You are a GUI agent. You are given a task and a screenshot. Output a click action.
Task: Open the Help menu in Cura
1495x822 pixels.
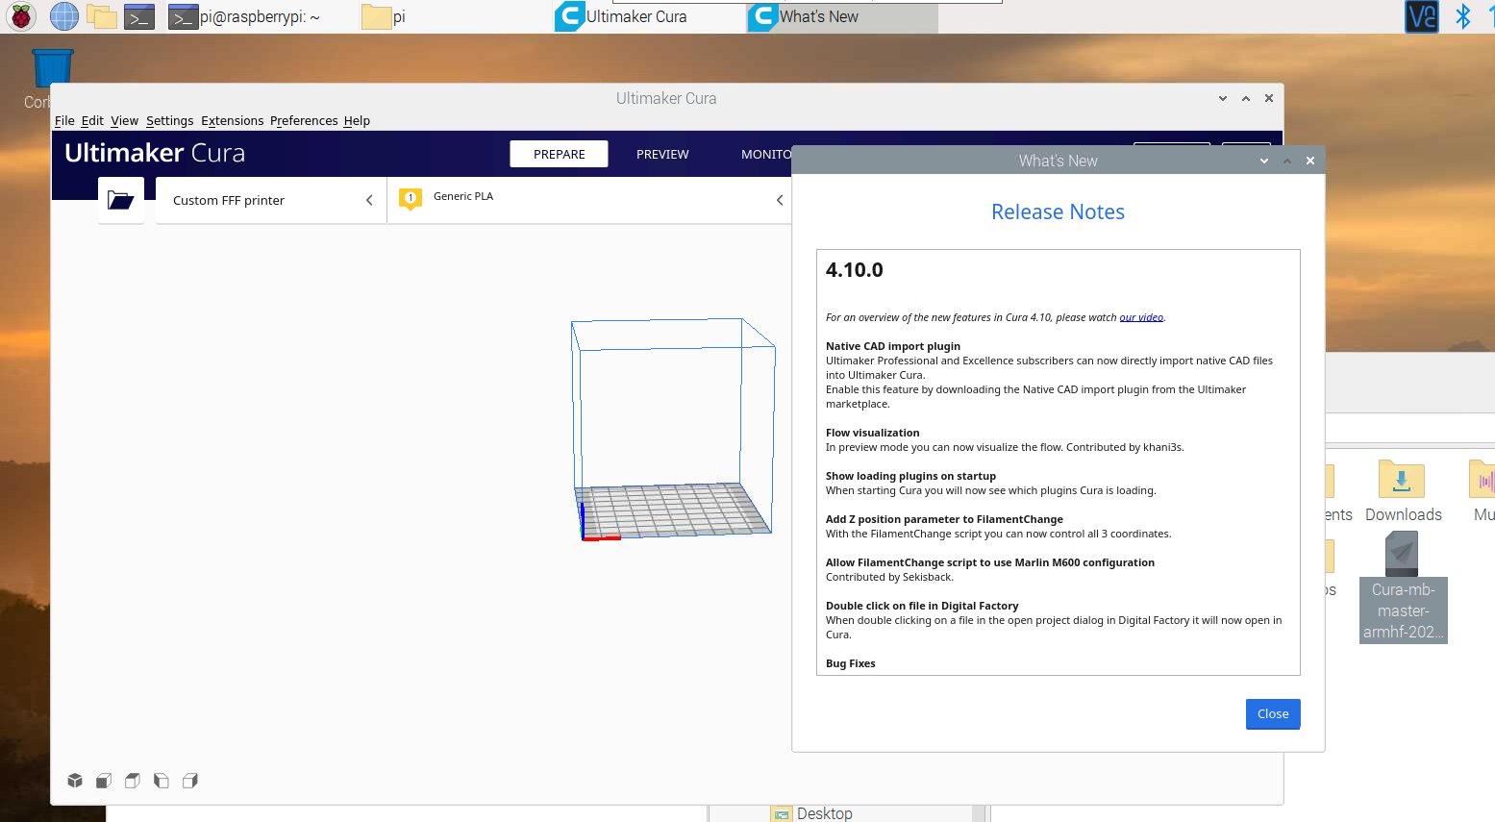click(x=357, y=120)
